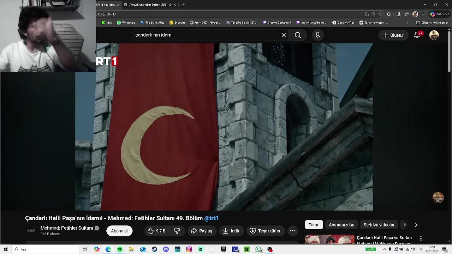Open the browser profile avatar

click(415, 14)
